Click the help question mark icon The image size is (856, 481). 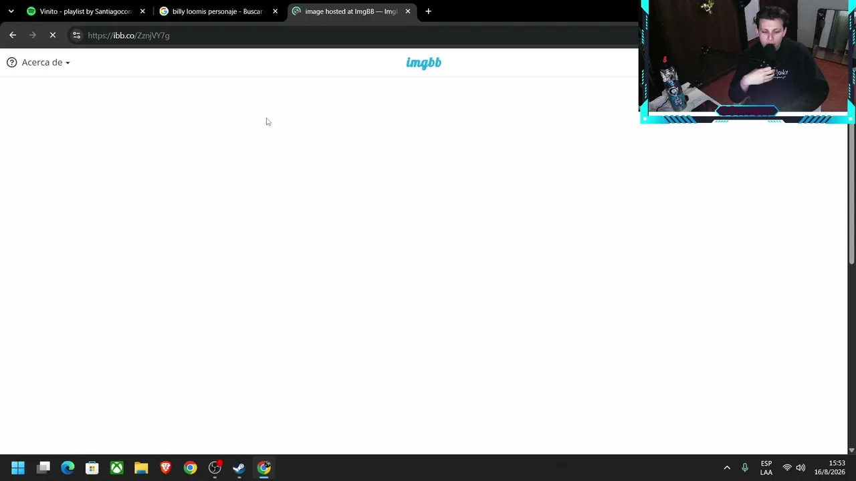pyautogui.click(x=11, y=62)
